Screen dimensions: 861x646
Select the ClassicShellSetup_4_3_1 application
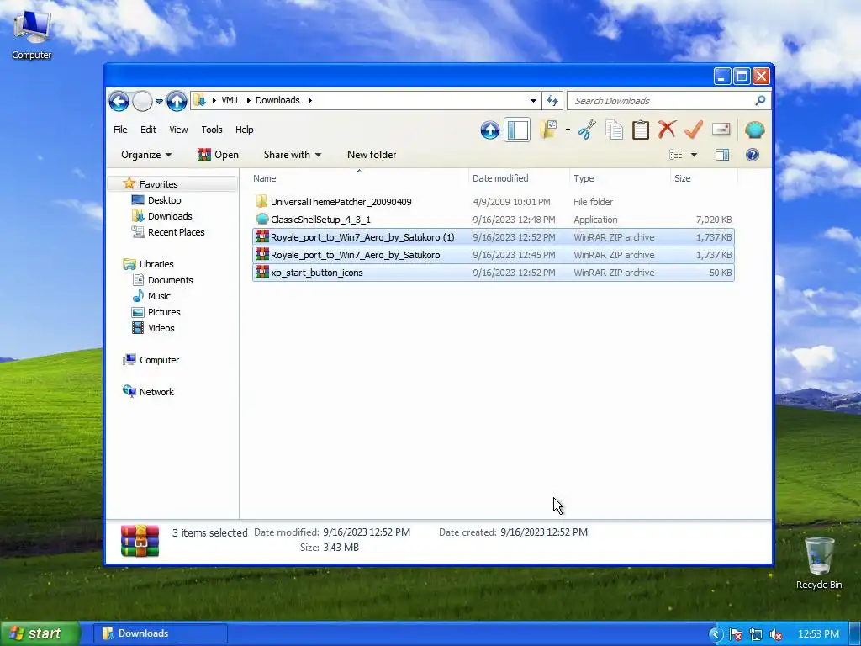click(x=493, y=220)
